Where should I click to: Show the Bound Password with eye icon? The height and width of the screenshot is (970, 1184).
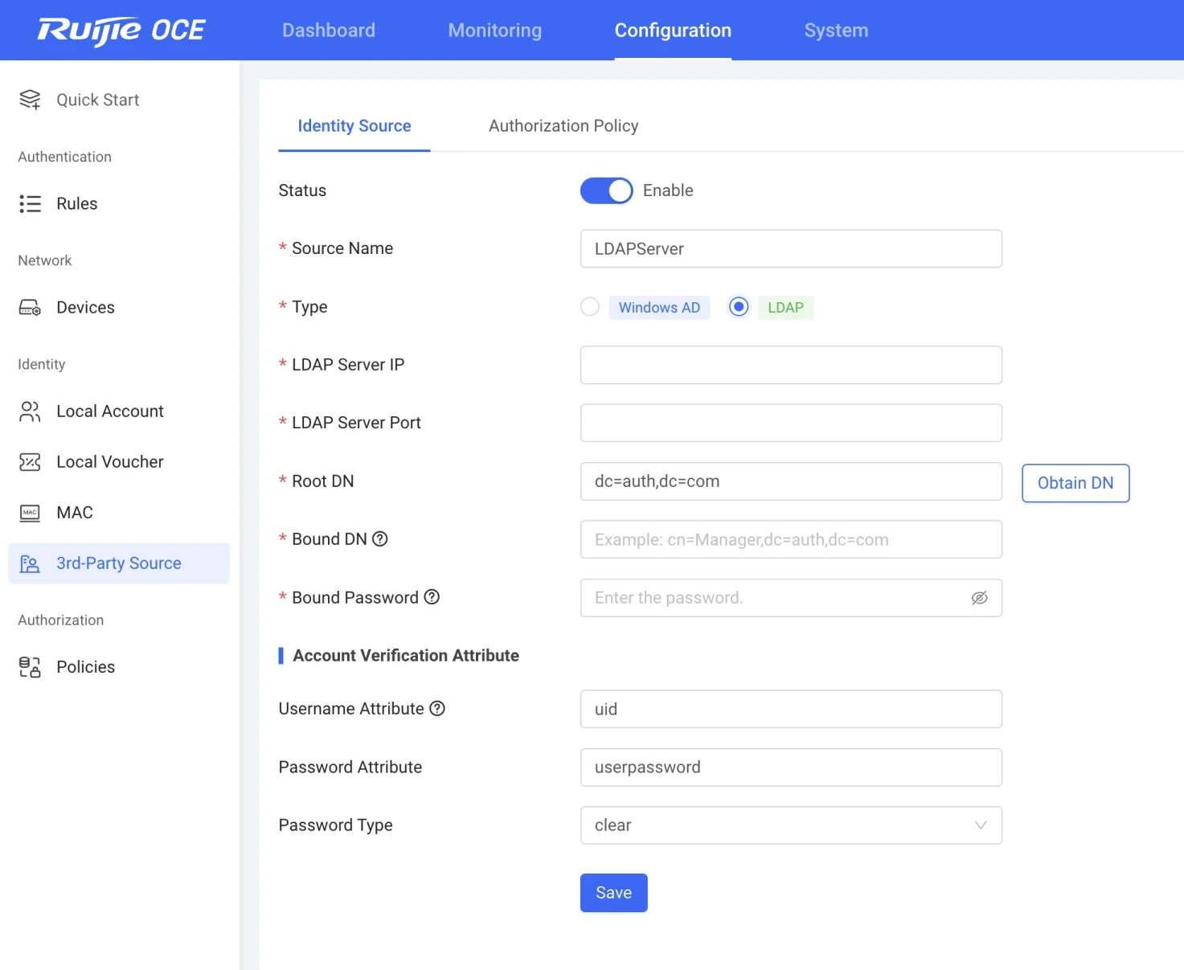point(979,598)
